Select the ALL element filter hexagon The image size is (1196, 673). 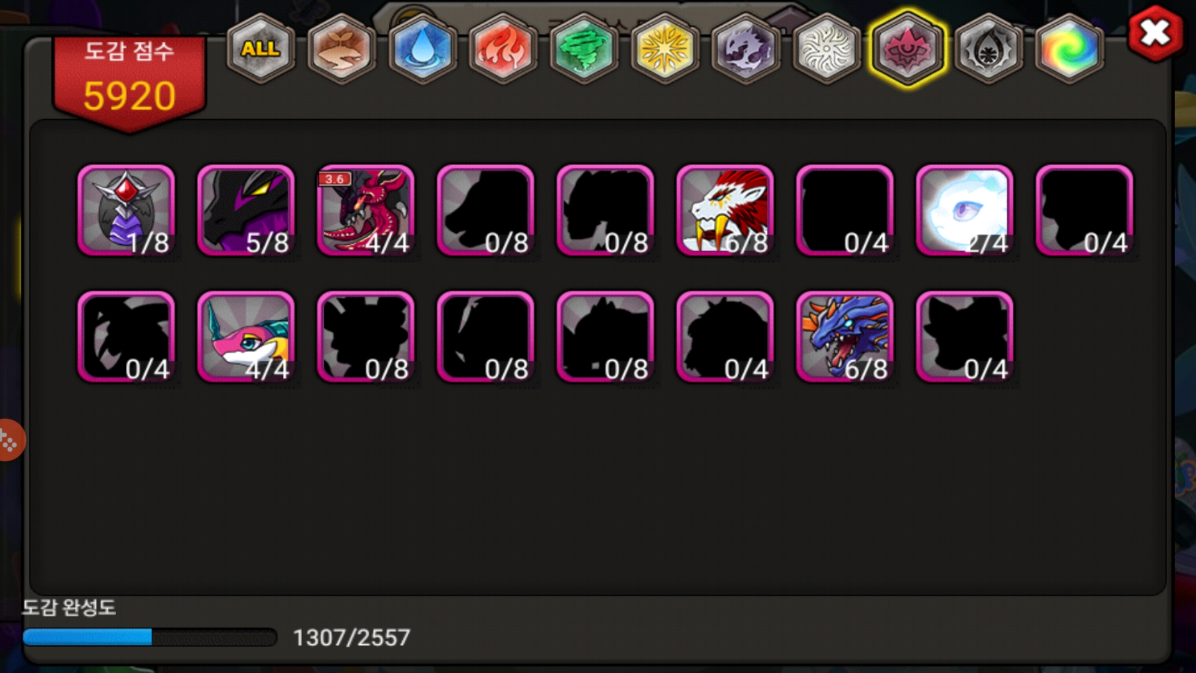tap(260, 49)
